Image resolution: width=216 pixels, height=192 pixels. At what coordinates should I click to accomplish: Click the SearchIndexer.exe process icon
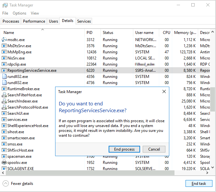(x=4, y=101)
